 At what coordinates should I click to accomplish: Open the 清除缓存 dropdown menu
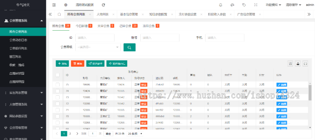(294, 5)
